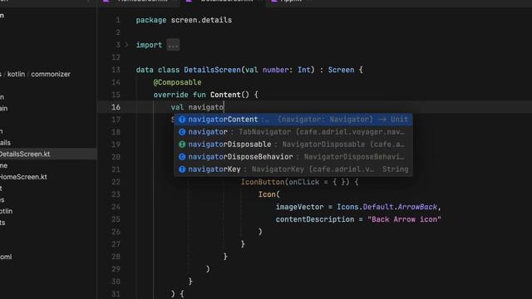Click the Content function name
The image size is (532, 299).
225,95
